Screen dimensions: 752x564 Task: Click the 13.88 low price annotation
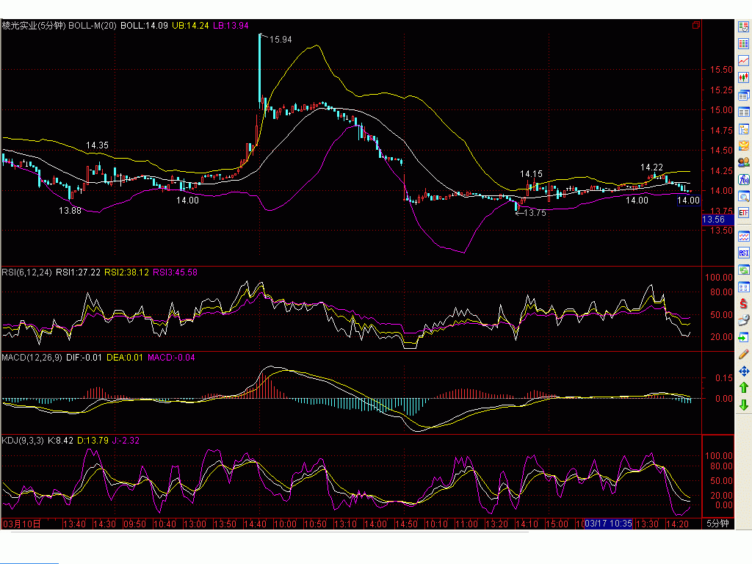(70, 211)
